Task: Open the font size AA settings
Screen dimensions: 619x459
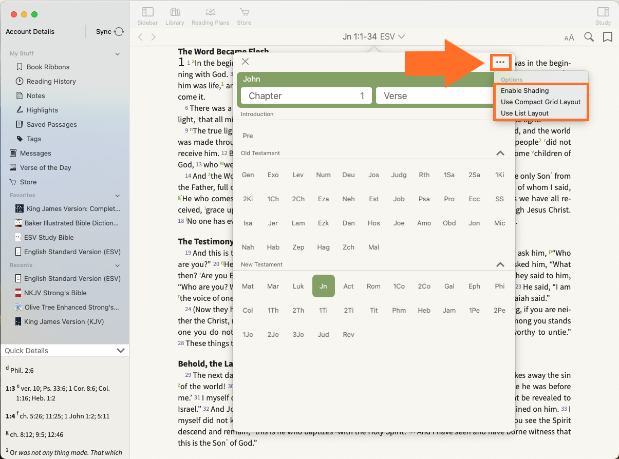Action: point(569,37)
